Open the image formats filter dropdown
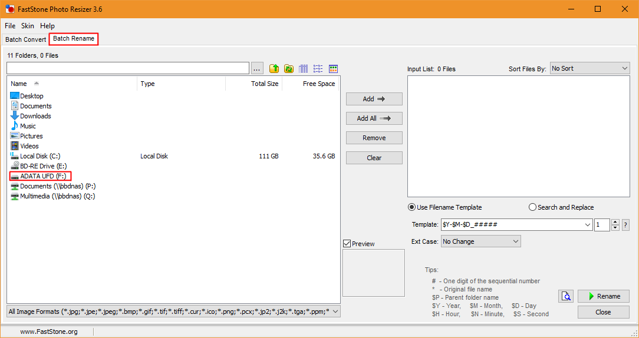This screenshot has width=639, height=338. click(x=174, y=312)
